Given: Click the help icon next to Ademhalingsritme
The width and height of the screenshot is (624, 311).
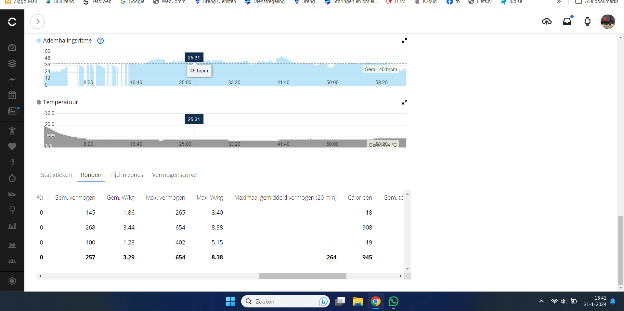Looking at the screenshot, I should click(x=100, y=41).
